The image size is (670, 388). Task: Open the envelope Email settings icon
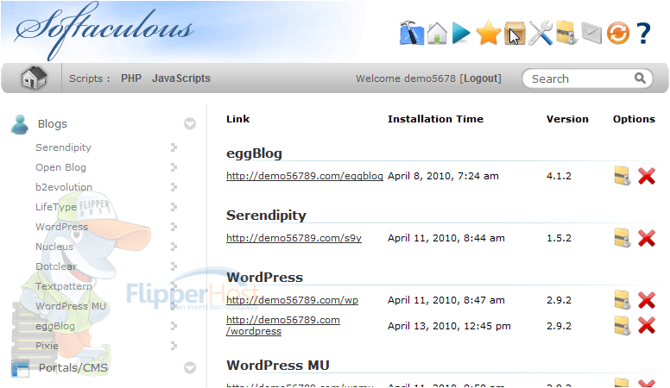(591, 34)
